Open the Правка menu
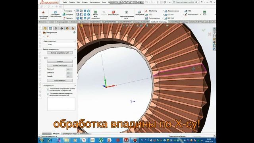 point(72,2)
